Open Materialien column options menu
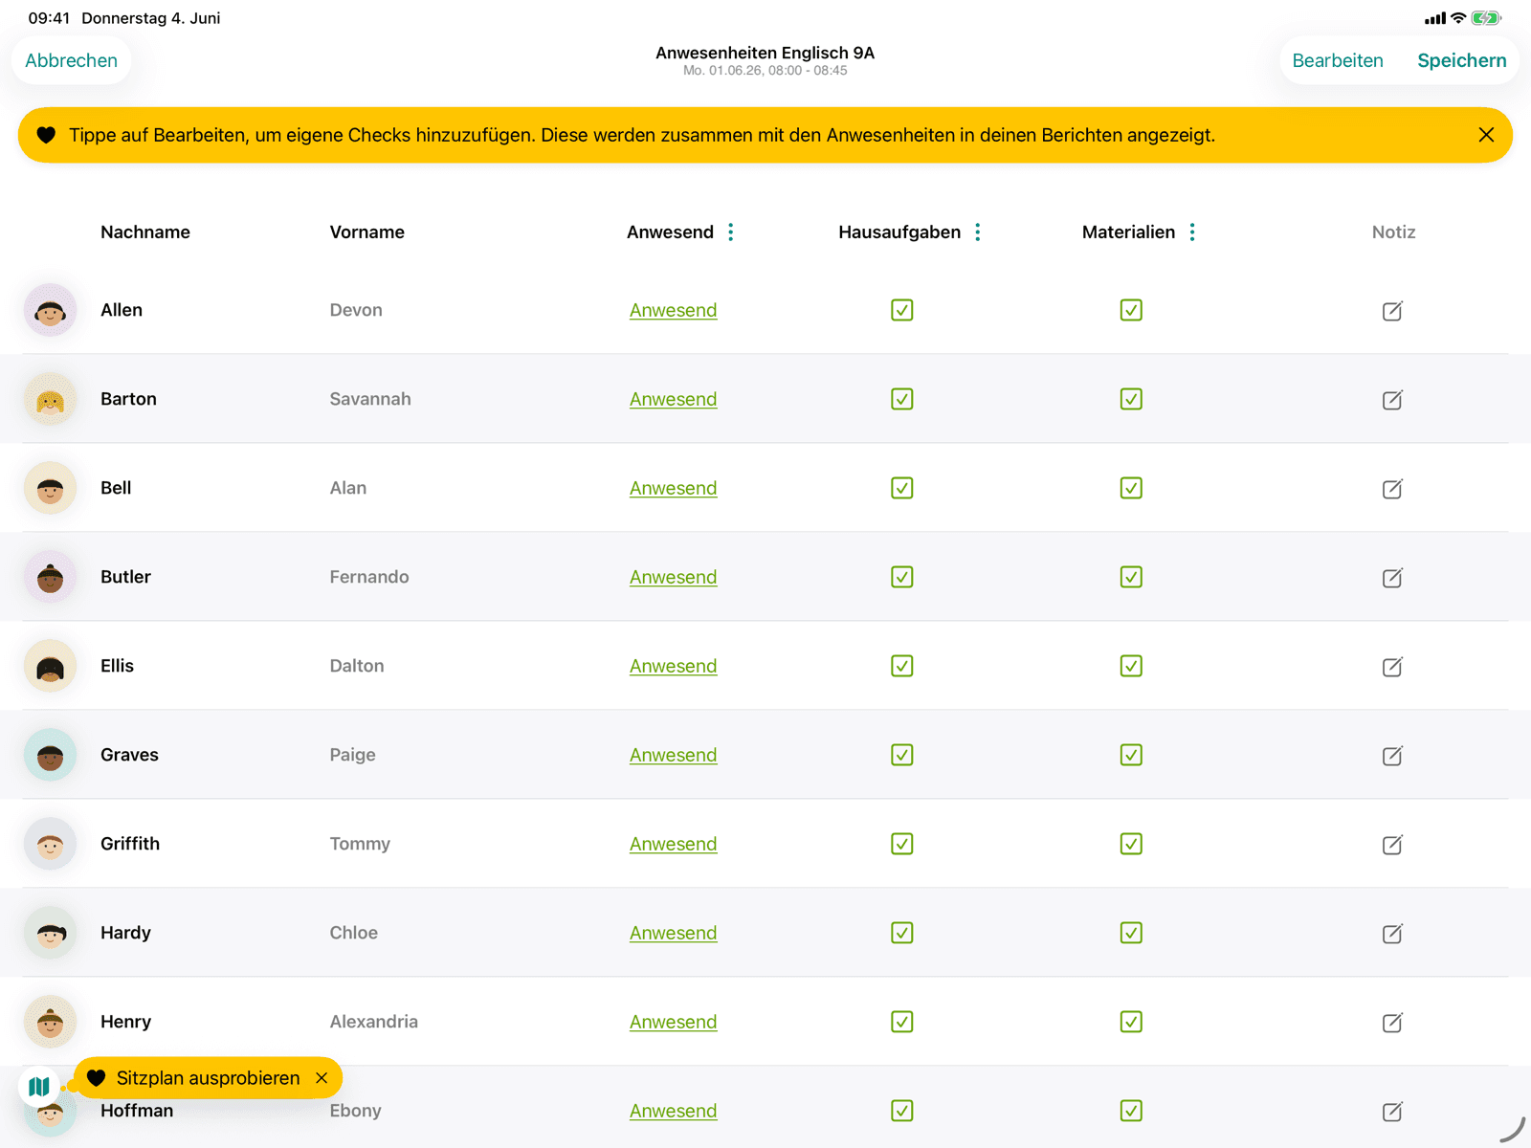This screenshot has width=1531, height=1148. point(1192,232)
